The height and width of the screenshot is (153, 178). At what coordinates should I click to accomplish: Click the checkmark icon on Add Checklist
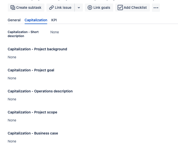120,8
